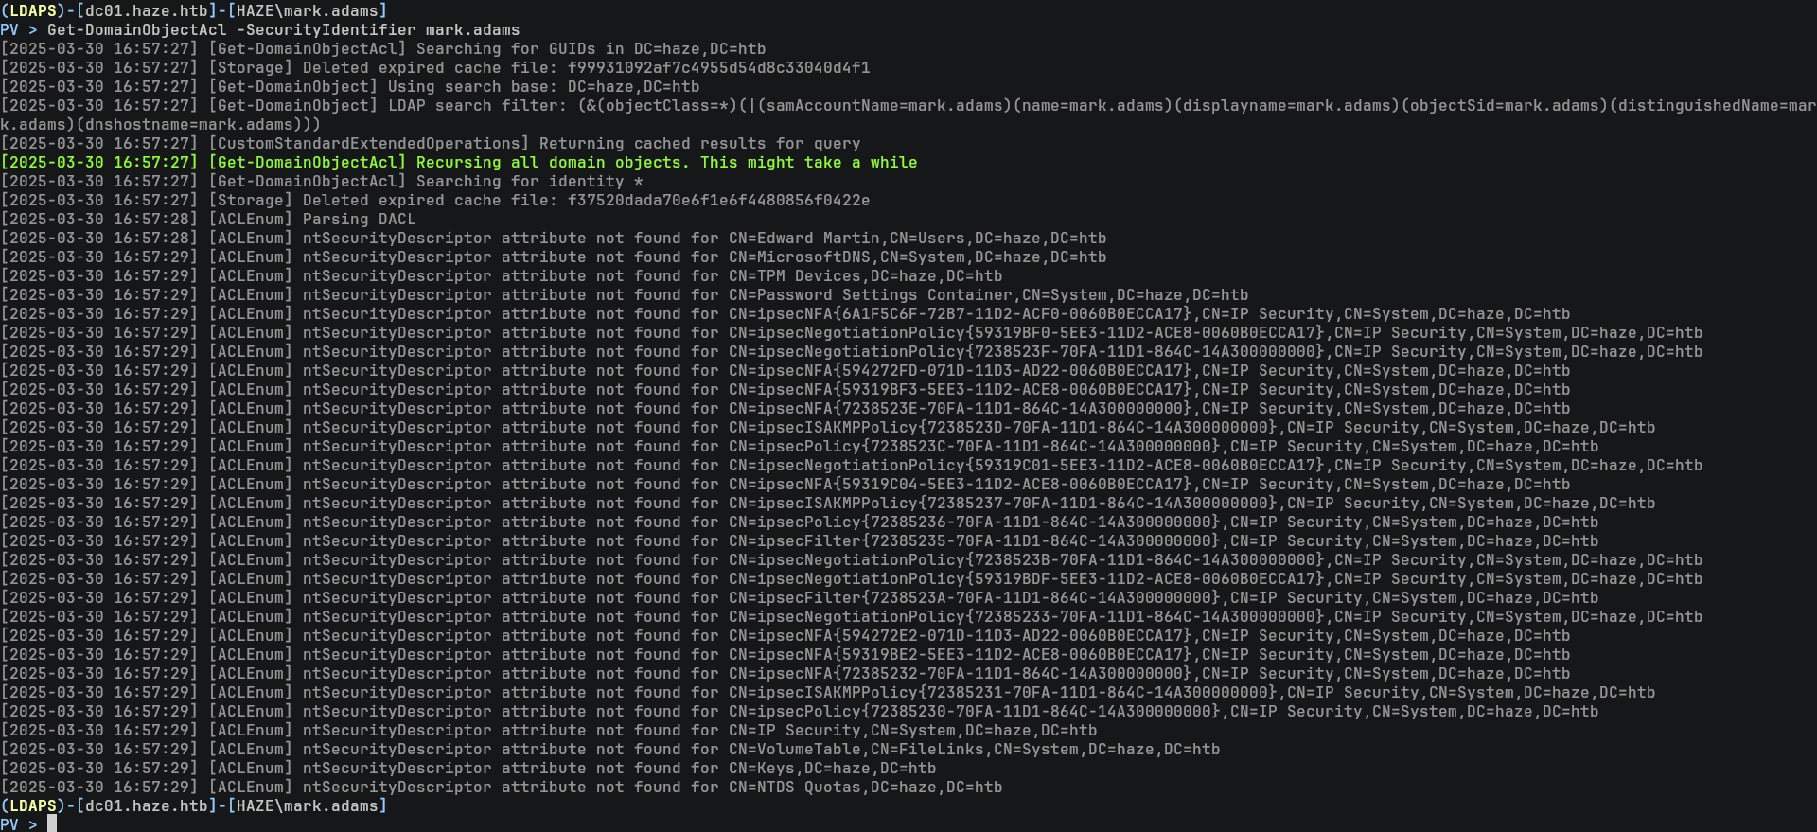Click the typed Get-DomainObjectAcl command text
The height and width of the screenshot is (832, 1817).
[283, 30]
